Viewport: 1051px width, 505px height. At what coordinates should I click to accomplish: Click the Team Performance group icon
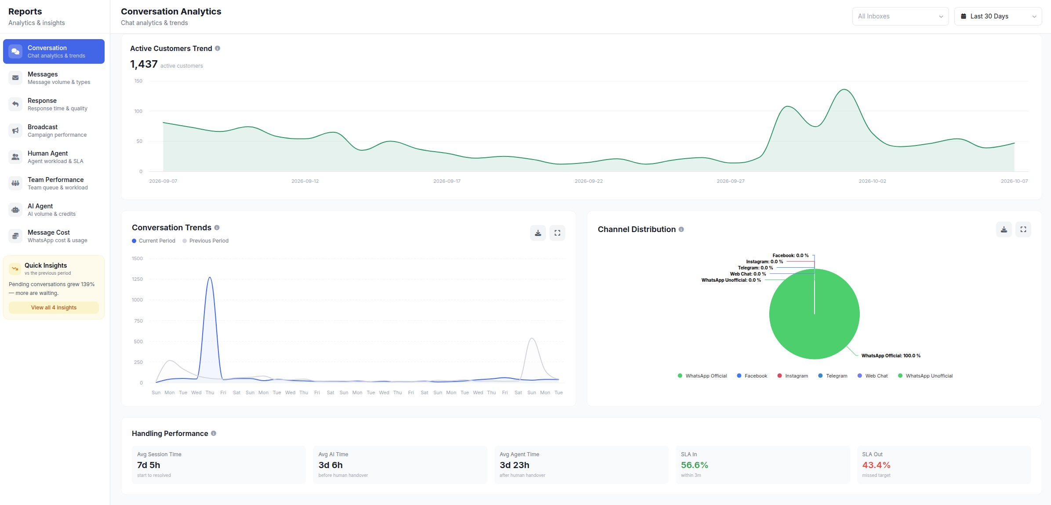[15, 183]
